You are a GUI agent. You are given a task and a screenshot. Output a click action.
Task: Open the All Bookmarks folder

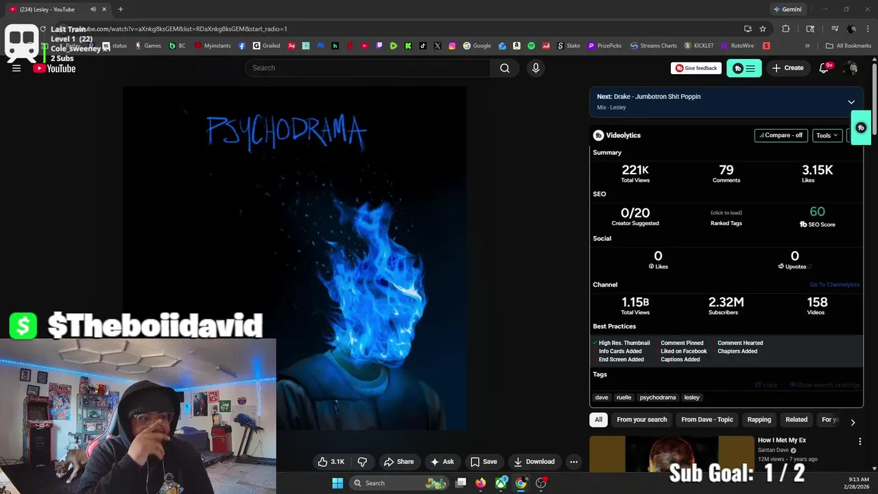849,46
